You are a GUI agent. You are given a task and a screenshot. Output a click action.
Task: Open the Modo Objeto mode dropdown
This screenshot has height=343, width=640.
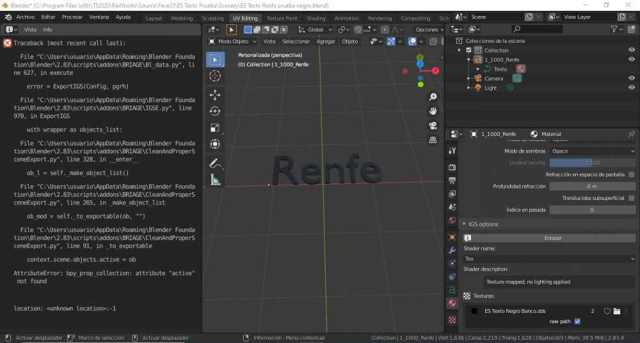232,42
